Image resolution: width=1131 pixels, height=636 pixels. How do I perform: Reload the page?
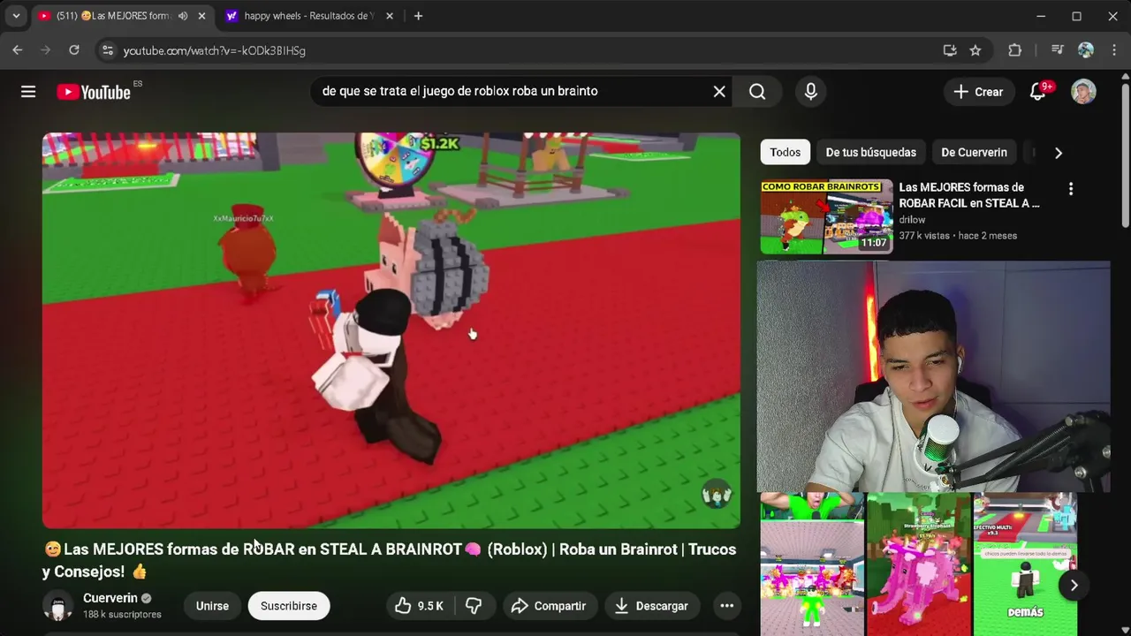[74, 50]
